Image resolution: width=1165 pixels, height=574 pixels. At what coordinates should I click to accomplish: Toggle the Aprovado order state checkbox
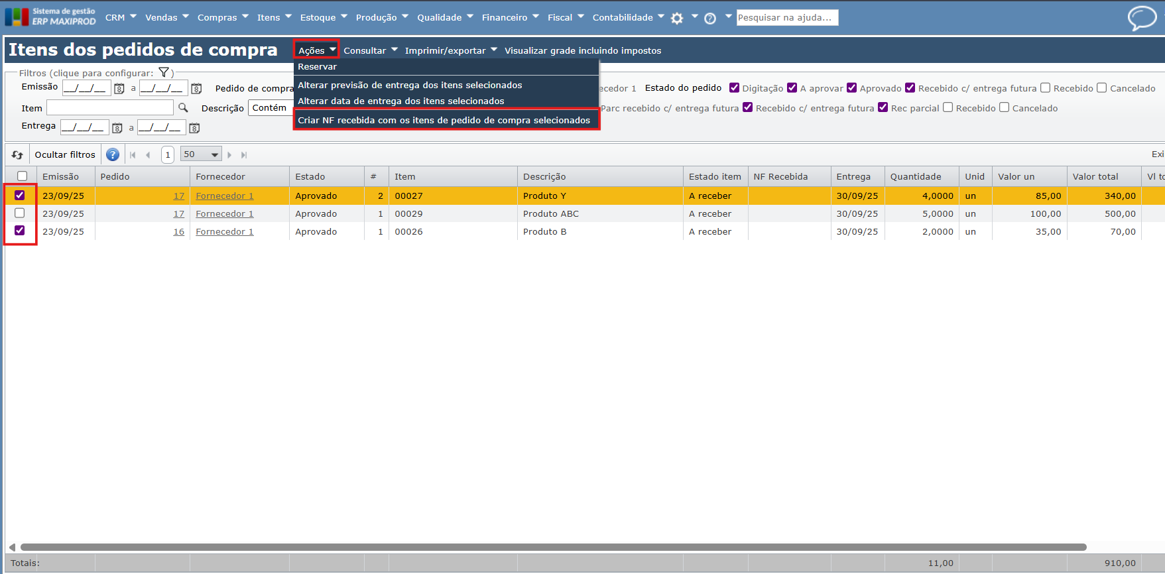point(852,87)
